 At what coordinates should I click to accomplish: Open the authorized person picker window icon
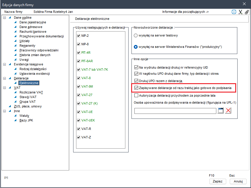tap(220, 111)
